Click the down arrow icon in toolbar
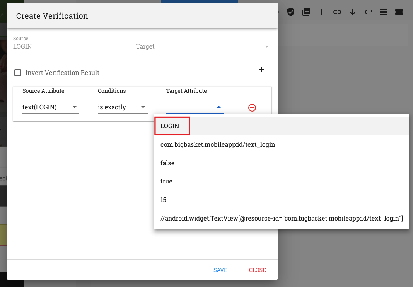Screen dimensions: 413x287 tap(352, 12)
